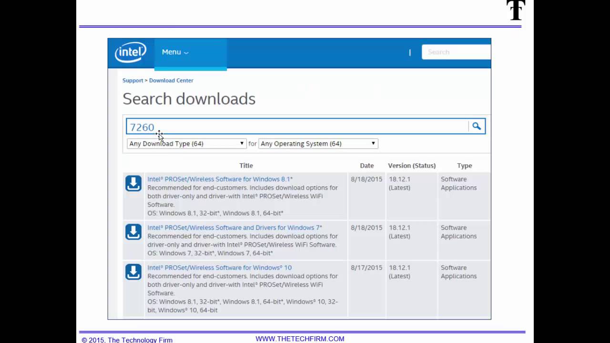
Task: Click Software Applications in the Windows 7 row
Action: (x=458, y=232)
